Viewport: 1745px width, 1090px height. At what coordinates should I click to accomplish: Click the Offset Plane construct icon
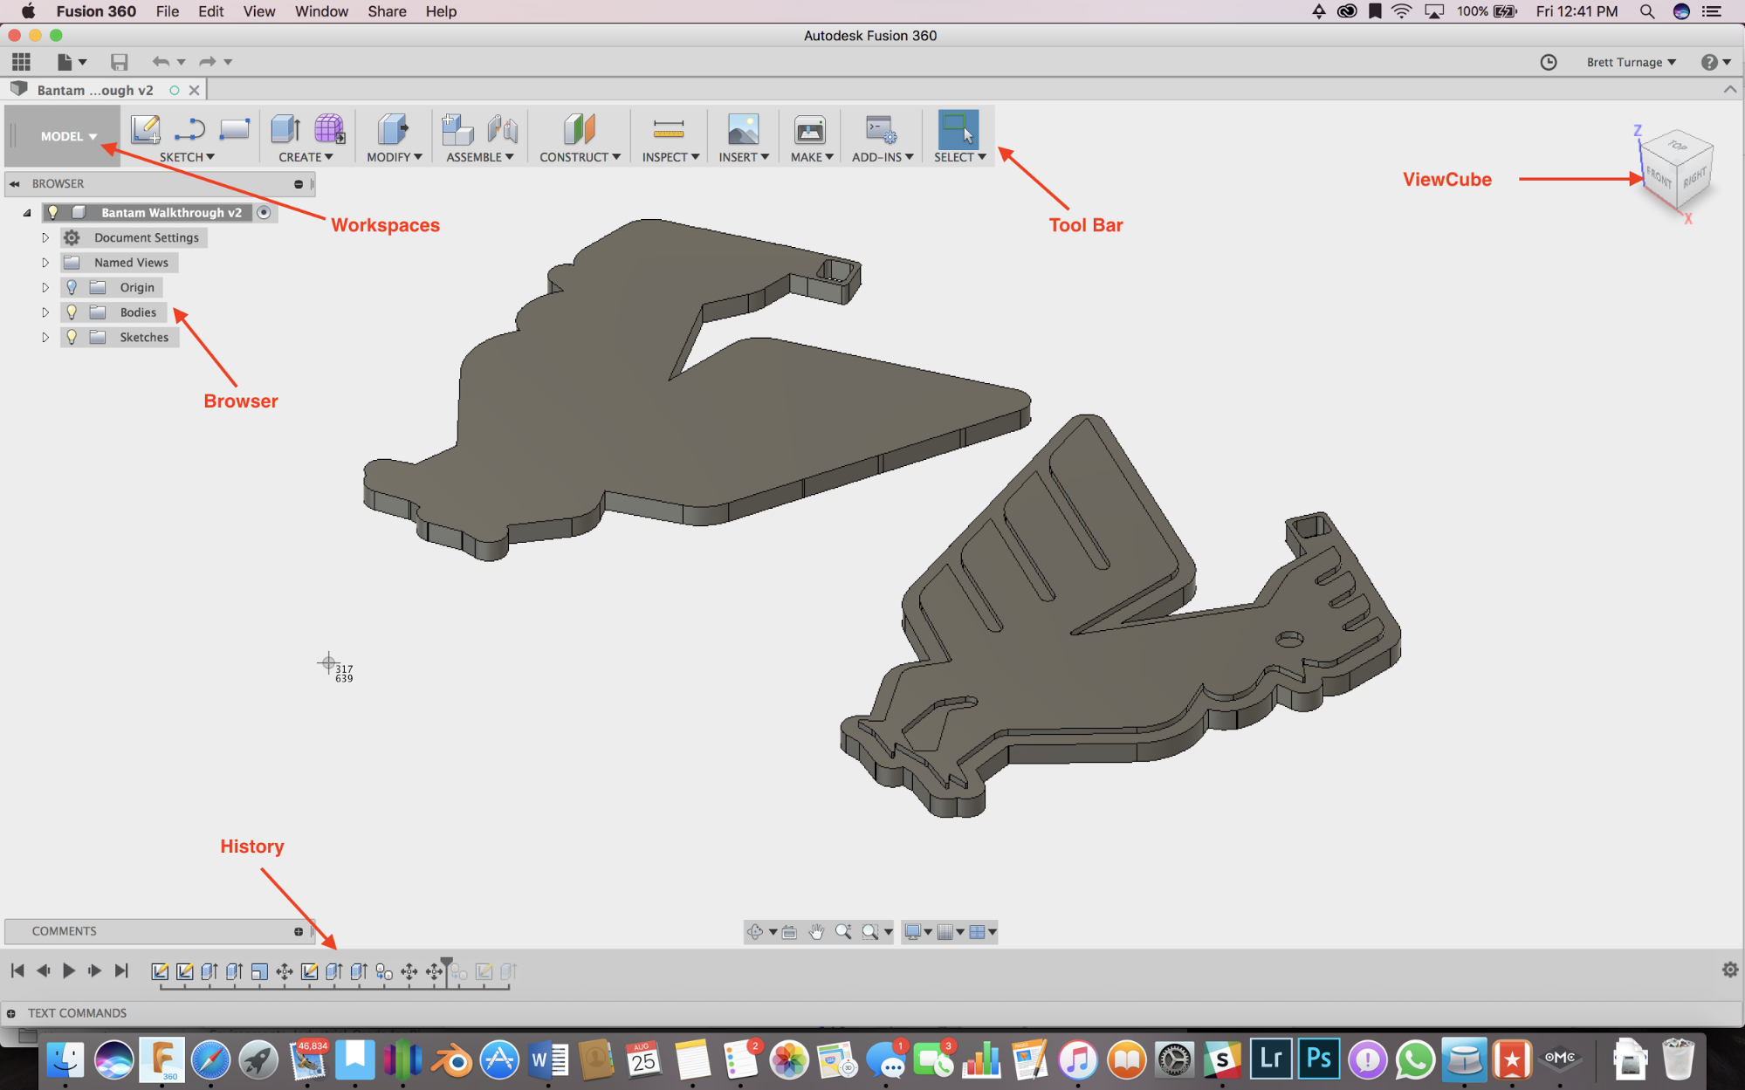coord(579,129)
